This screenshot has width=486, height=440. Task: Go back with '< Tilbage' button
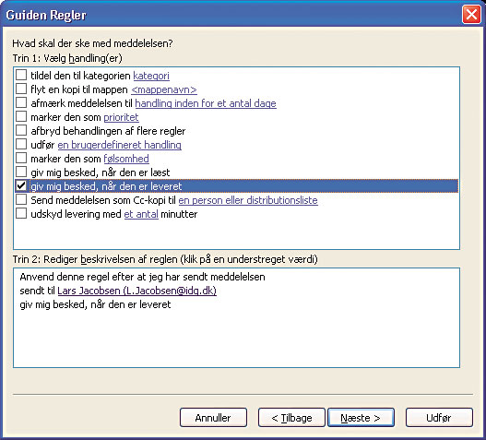(291, 418)
